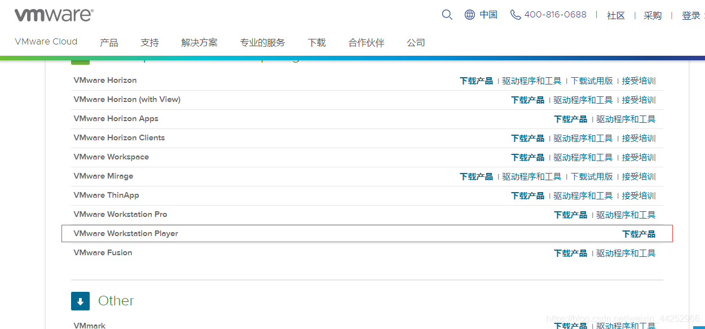Click the 登录 login link

click(x=691, y=15)
